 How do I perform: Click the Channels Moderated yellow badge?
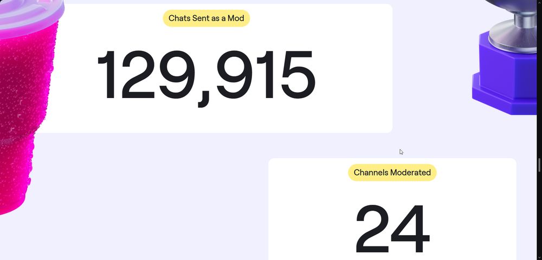[392, 173]
